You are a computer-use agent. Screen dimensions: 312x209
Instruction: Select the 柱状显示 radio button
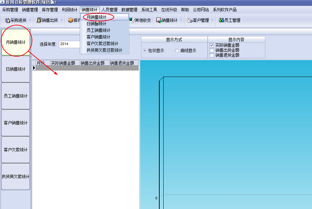click(145, 51)
